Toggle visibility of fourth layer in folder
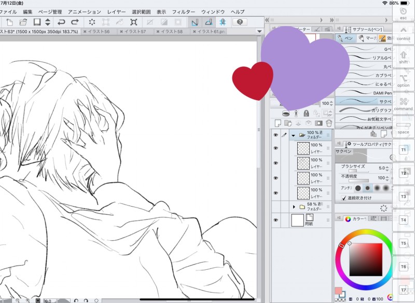The width and height of the screenshot is (415, 303). point(275,193)
